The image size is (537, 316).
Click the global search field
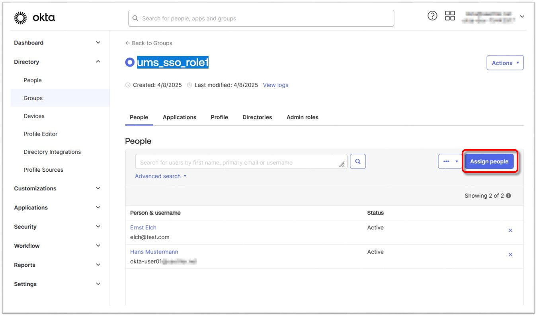[x=261, y=18]
